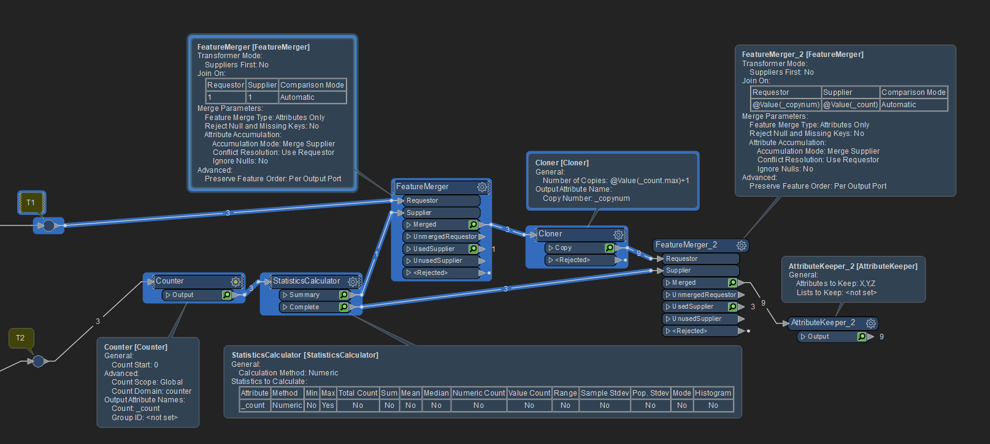Inspect cached features on StatisticsCalculator Summary port
This screenshot has width=990, height=444.
343,295
